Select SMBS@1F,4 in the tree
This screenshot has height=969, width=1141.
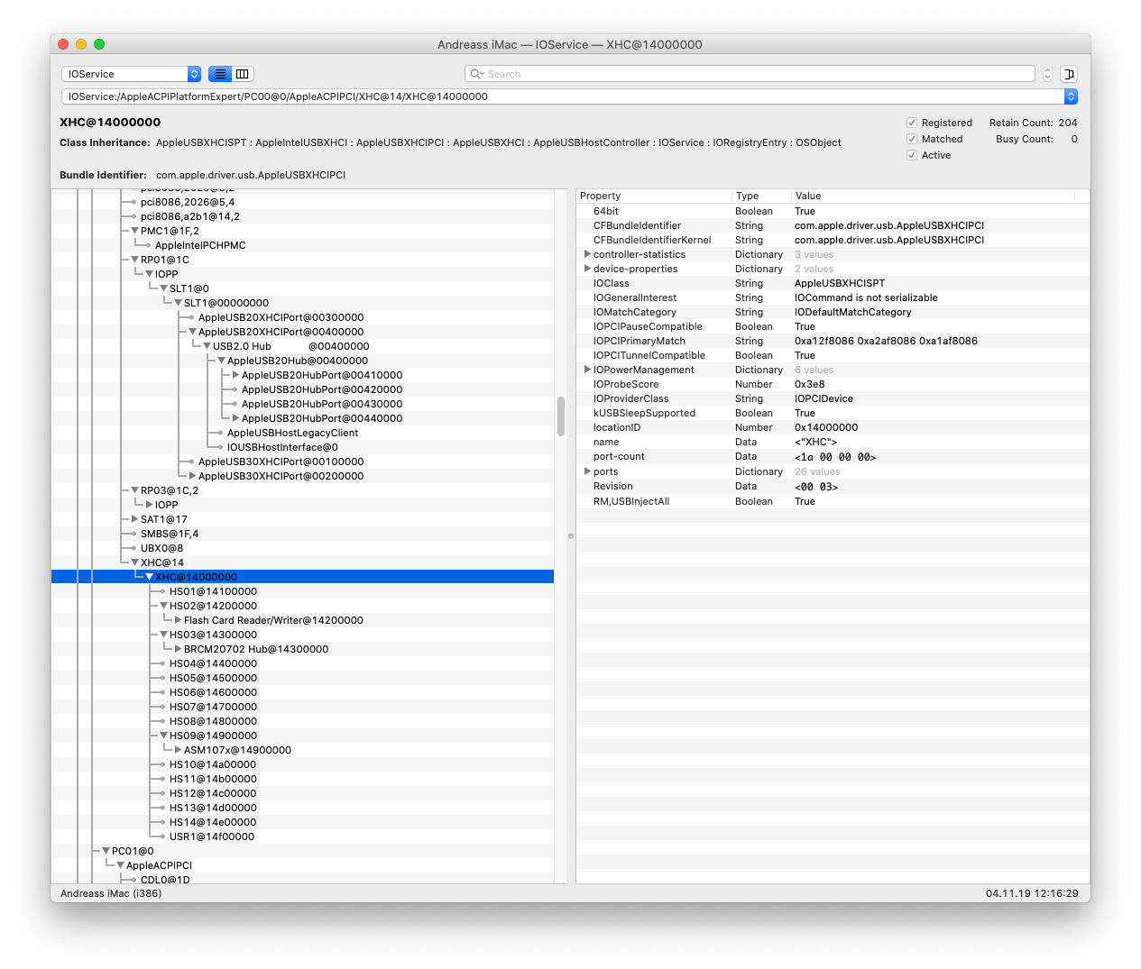[170, 534]
